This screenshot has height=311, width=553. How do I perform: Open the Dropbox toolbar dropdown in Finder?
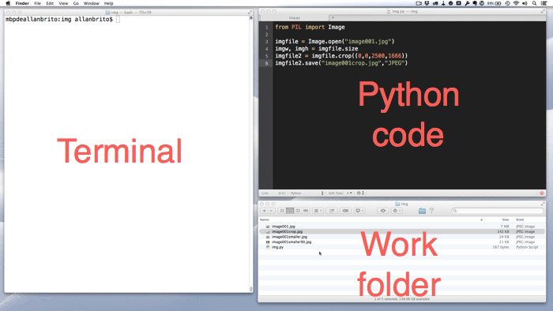pos(359,211)
